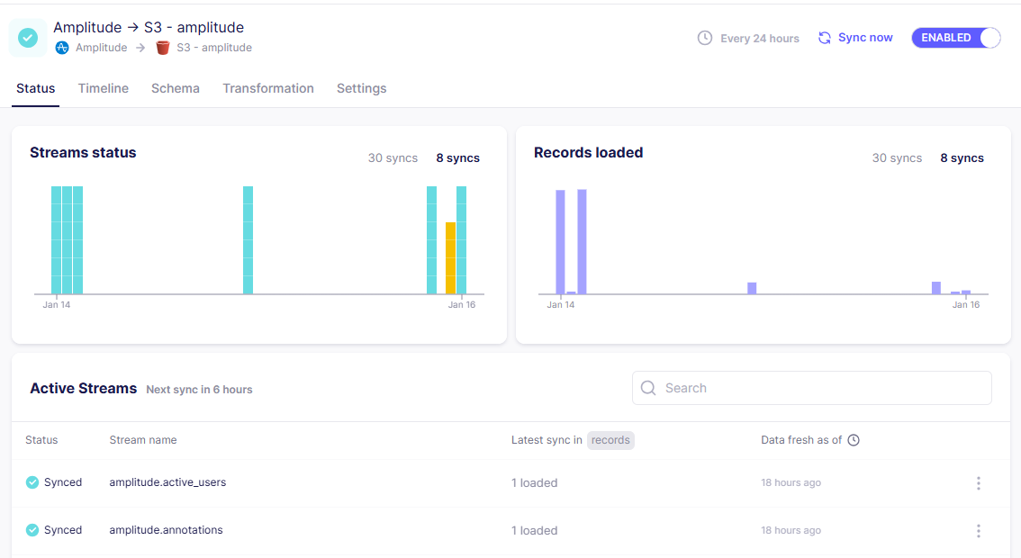The image size is (1021, 558).
Task: Open the Schema tab
Action: tap(176, 88)
